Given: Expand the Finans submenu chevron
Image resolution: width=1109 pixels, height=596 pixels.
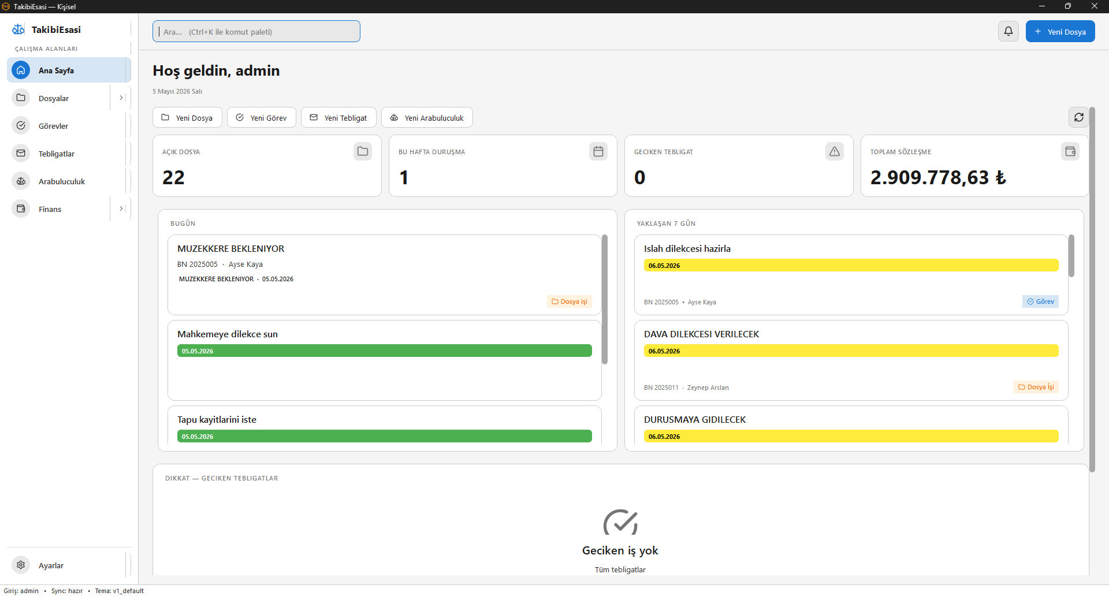Looking at the screenshot, I should click(121, 209).
